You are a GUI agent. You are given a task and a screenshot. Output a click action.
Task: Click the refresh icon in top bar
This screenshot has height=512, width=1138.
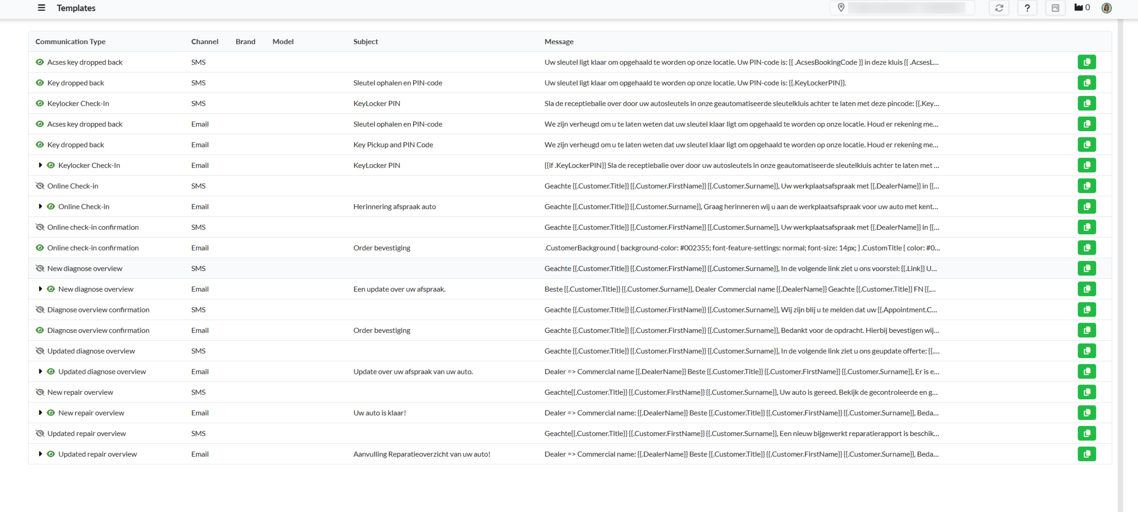(999, 8)
